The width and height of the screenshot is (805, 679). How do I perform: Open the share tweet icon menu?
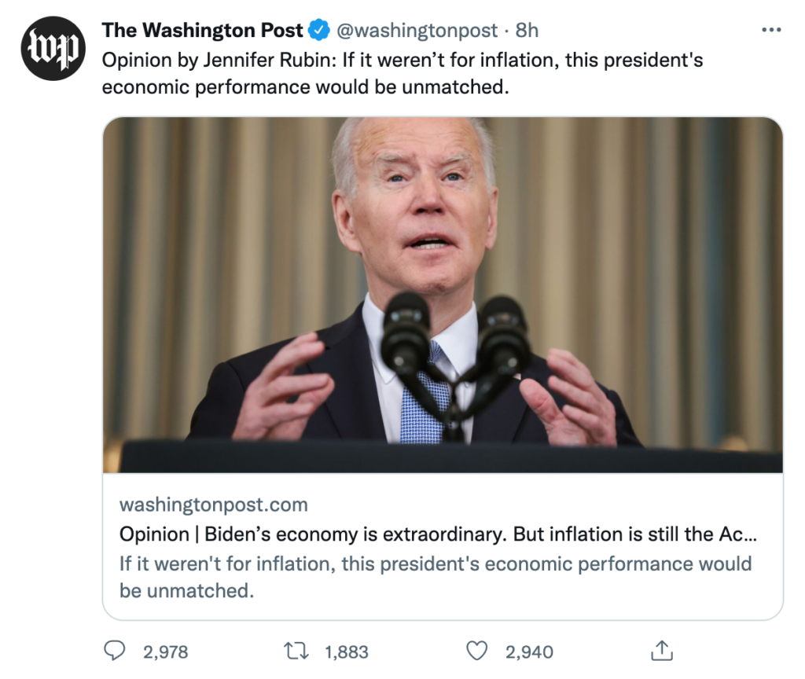click(x=662, y=650)
